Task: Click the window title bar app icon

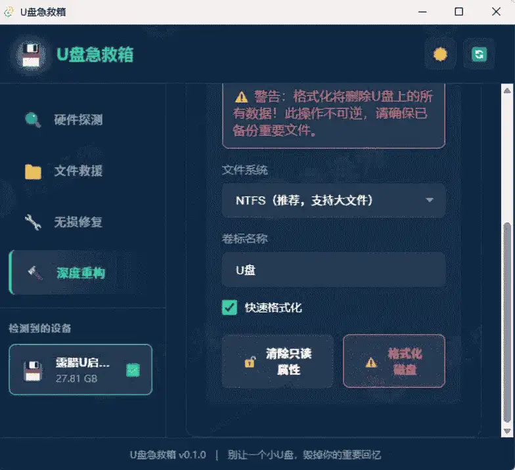Action: (9, 12)
